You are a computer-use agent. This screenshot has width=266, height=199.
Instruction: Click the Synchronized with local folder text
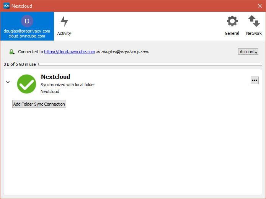tap(68, 85)
